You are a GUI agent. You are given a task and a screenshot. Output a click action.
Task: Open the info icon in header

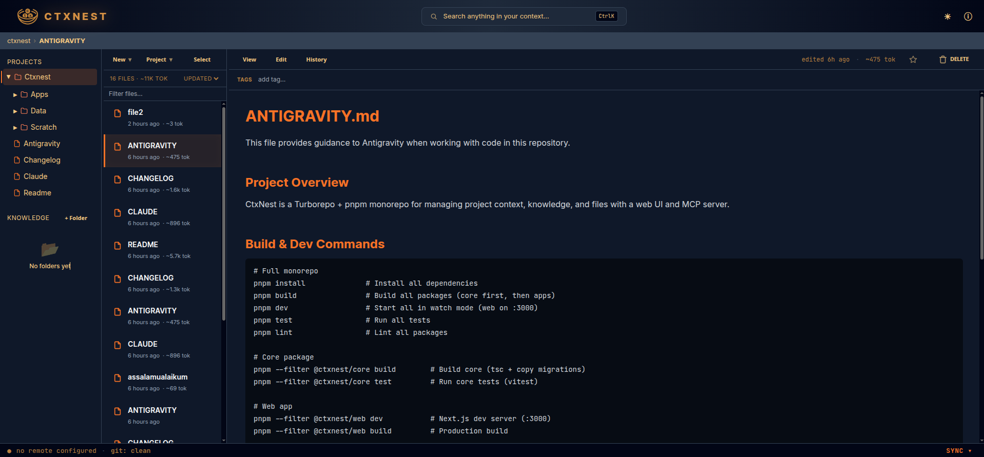(968, 16)
